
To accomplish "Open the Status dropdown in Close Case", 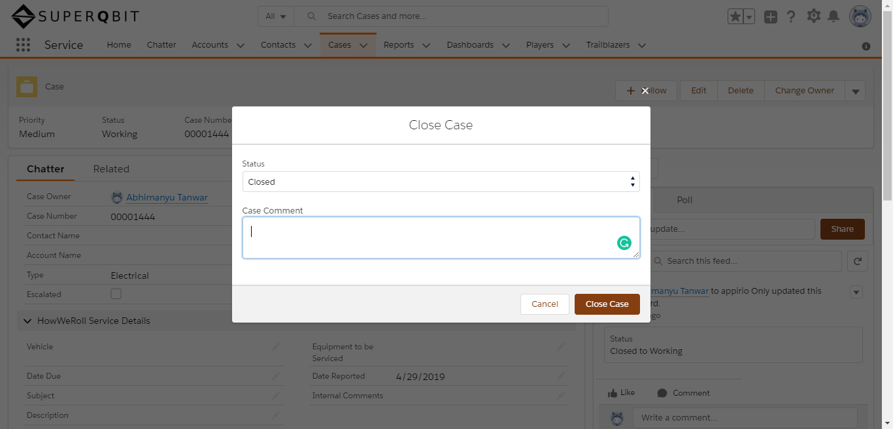I will pos(441,182).
